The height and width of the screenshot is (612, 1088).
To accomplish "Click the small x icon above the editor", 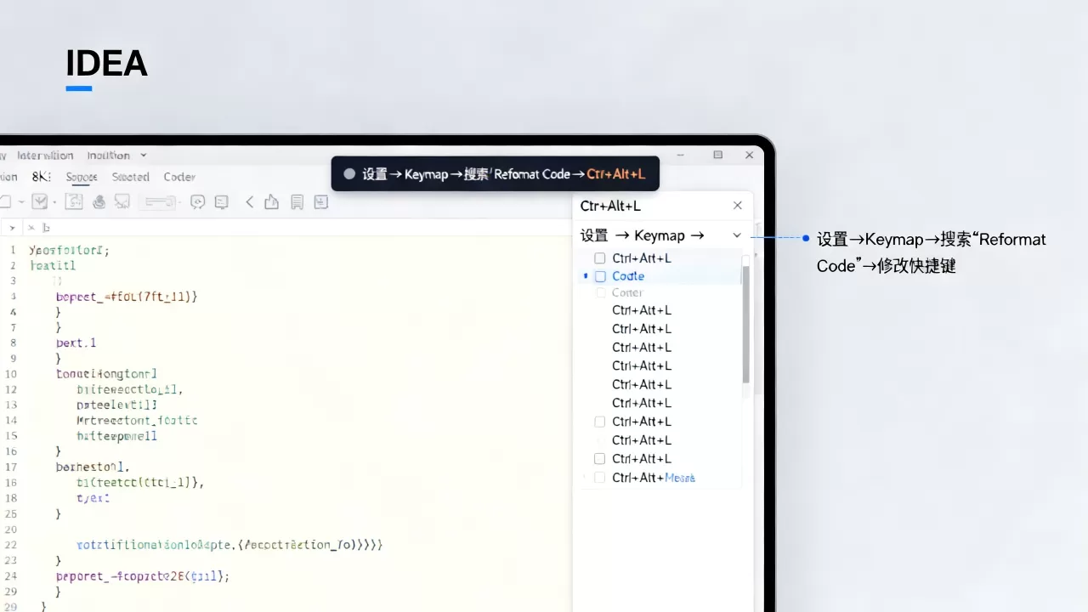I will (x=31, y=228).
